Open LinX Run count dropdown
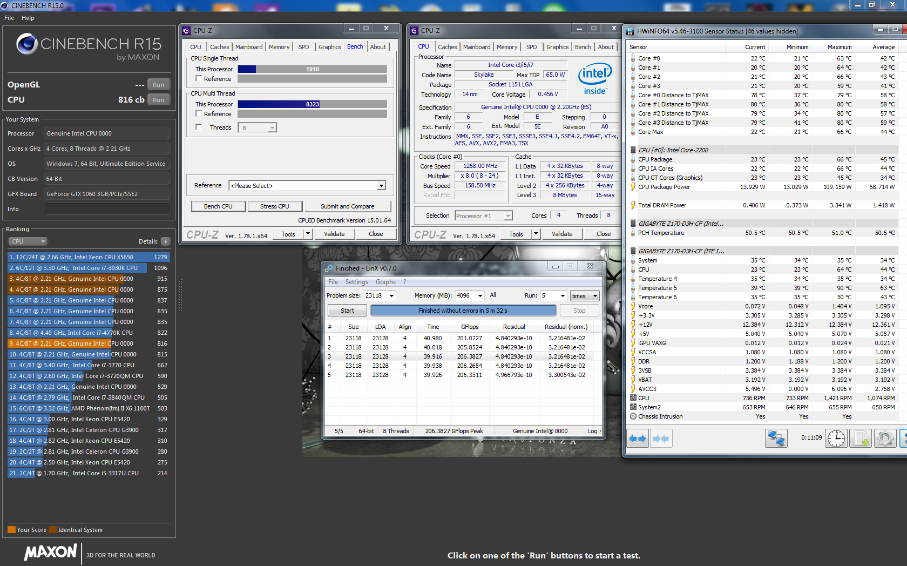The image size is (907, 566). point(563,296)
